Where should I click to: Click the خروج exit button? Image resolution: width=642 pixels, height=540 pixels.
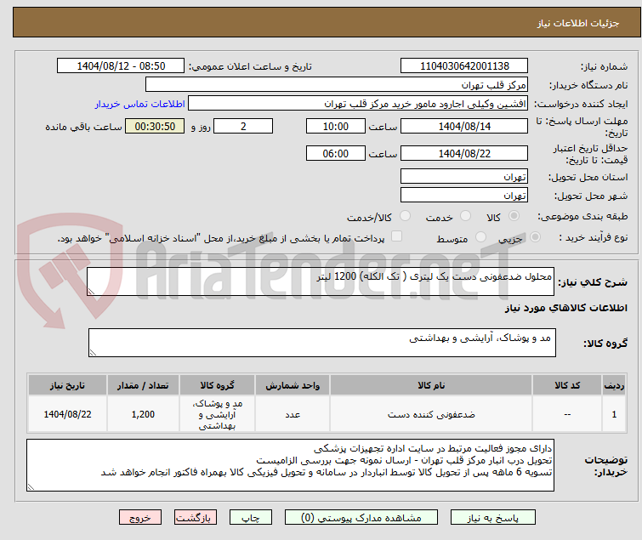140,518
